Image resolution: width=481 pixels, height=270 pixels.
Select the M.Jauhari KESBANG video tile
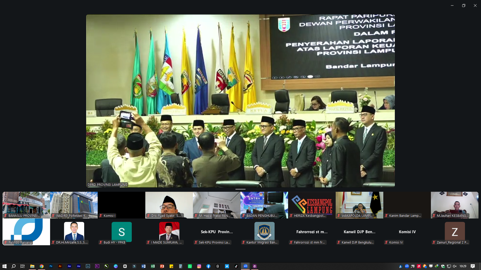pyautogui.click(x=455, y=205)
